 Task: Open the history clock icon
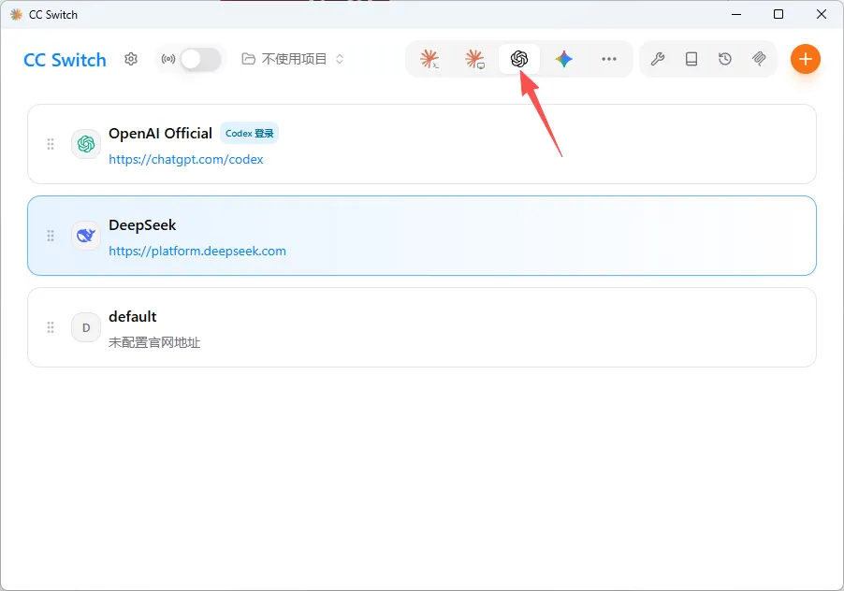[725, 59]
